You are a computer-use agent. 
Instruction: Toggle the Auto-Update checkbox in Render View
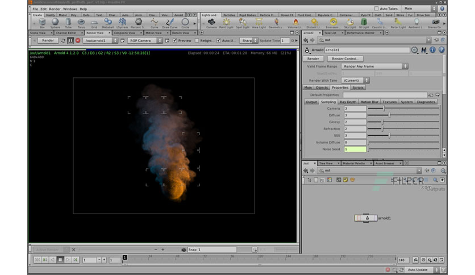(218, 40)
